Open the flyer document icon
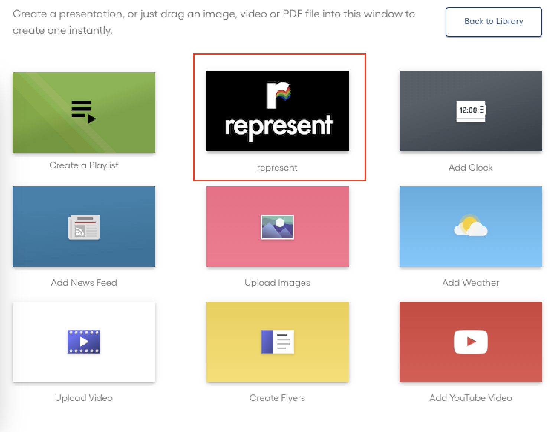This screenshot has height=432, width=557. [x=277, y=342]
